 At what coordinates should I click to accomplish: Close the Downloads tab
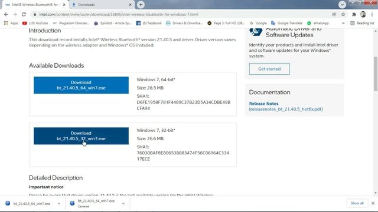click(130, 5)
